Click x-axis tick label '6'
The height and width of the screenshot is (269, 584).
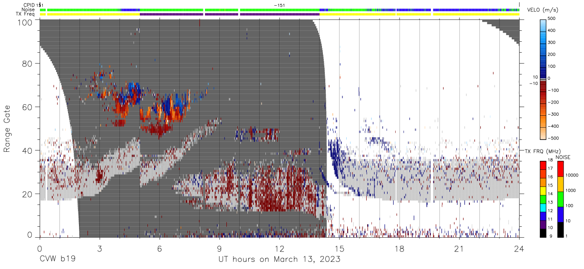tap(159, 249)
